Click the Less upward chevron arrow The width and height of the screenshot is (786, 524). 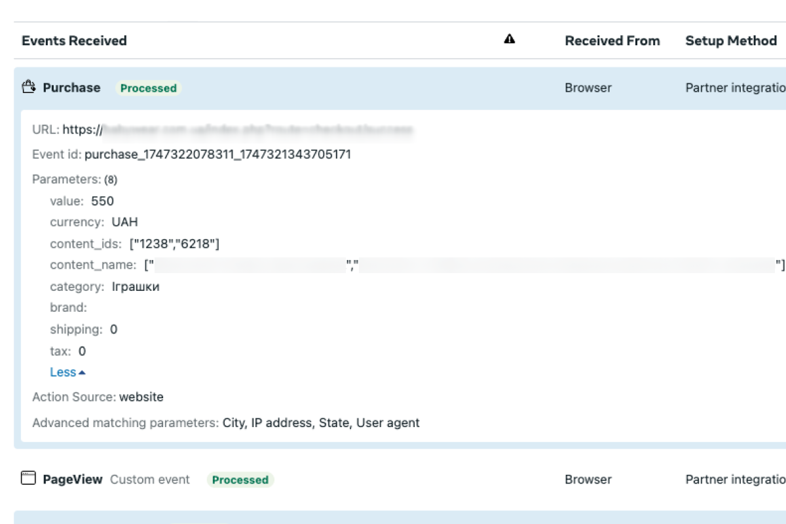point(83,371)
